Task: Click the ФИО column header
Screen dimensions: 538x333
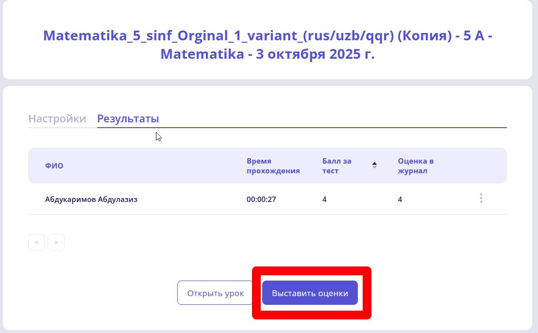Action: coord(54,166)
